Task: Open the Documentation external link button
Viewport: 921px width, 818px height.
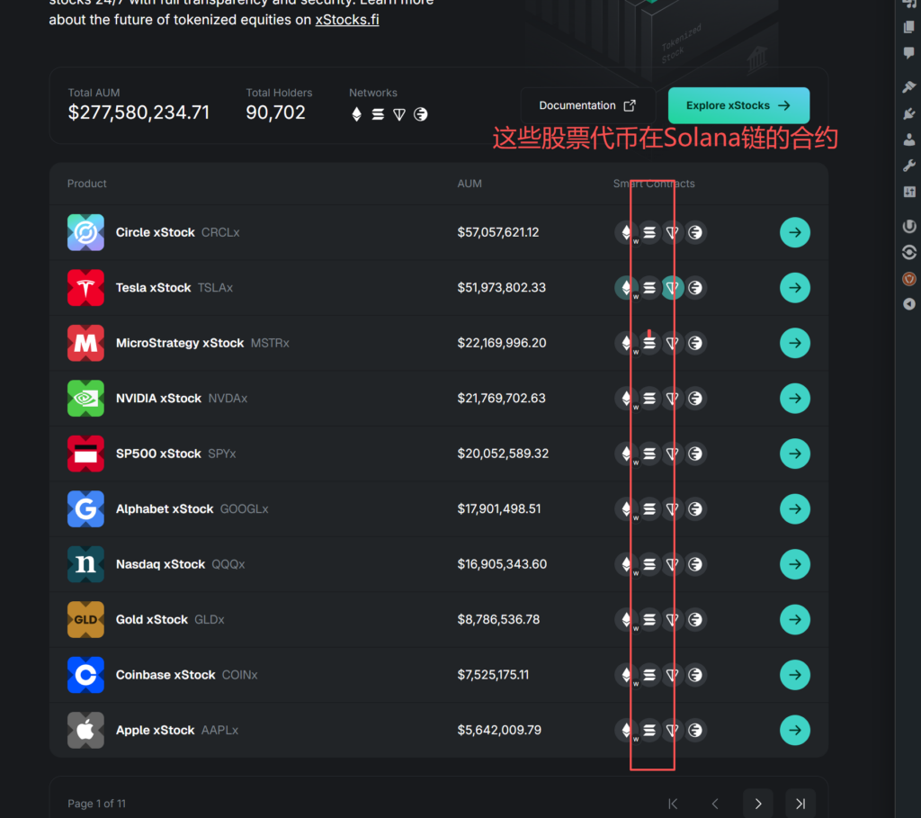Action: click(587, 105)
